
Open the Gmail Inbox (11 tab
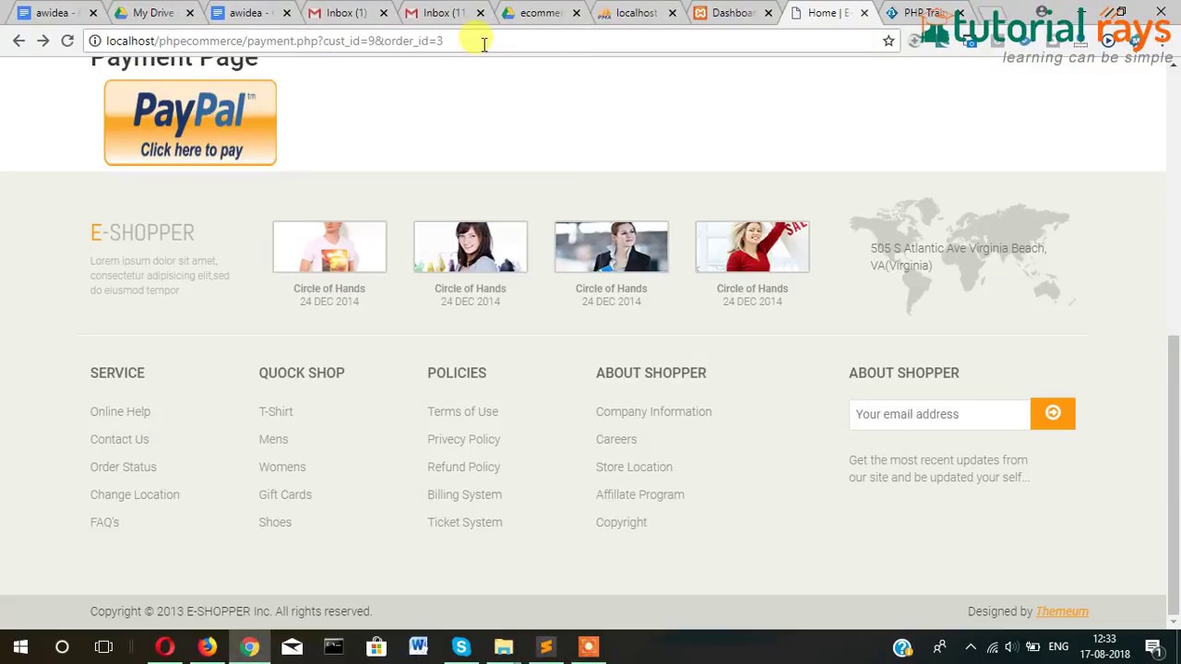443,13
